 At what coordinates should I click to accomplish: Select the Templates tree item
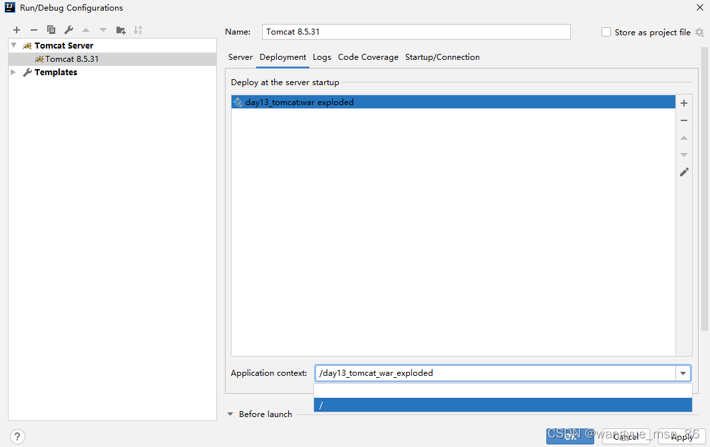click(56, 72)
